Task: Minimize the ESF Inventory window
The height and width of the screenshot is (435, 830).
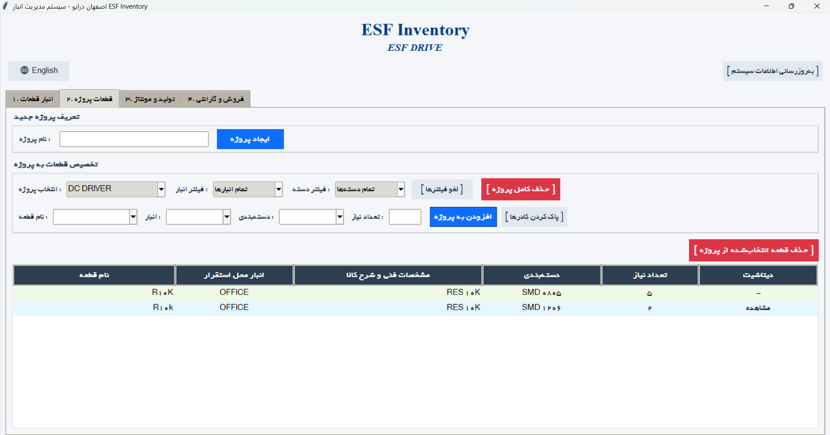Action: 766,6
